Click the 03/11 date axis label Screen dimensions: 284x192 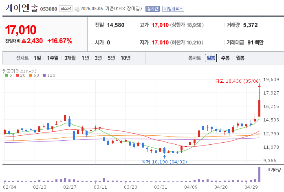pyautogui.click(x=100, y=187)
